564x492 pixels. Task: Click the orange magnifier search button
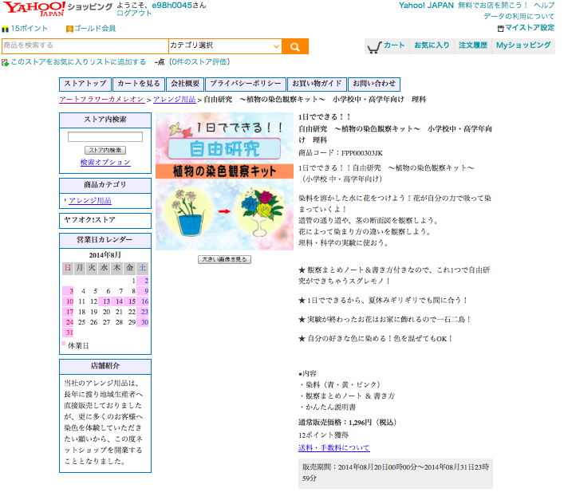pos(295,46)
